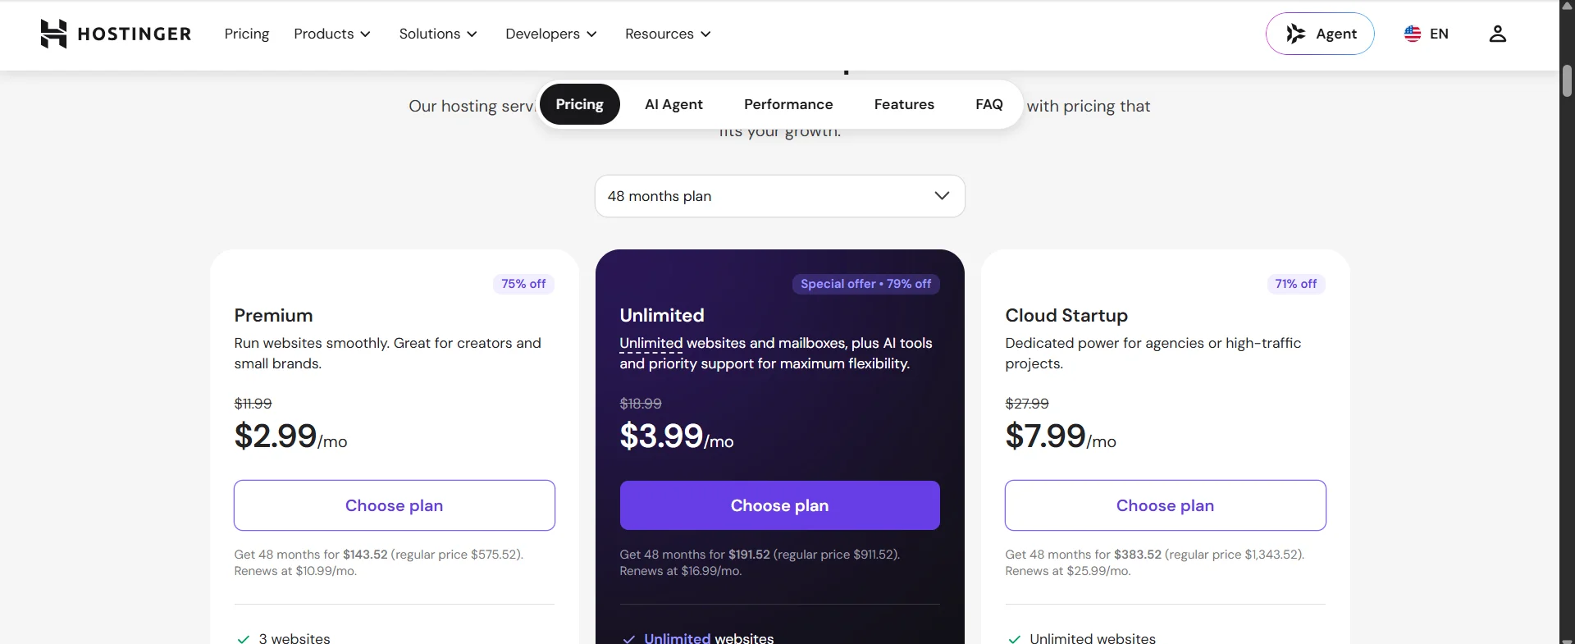Viewport: 1575px width, 644px height.
Task: Choose the Cloud Startup plan
Action: 1166,505
